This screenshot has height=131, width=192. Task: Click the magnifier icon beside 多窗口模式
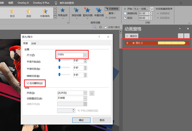[x=95, y=27]
